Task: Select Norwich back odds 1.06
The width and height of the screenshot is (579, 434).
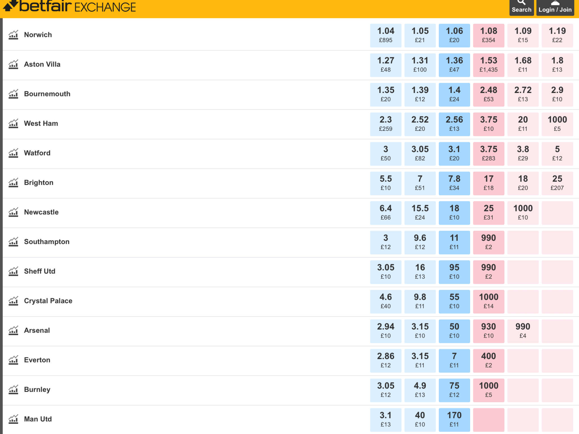Action: 454,35
